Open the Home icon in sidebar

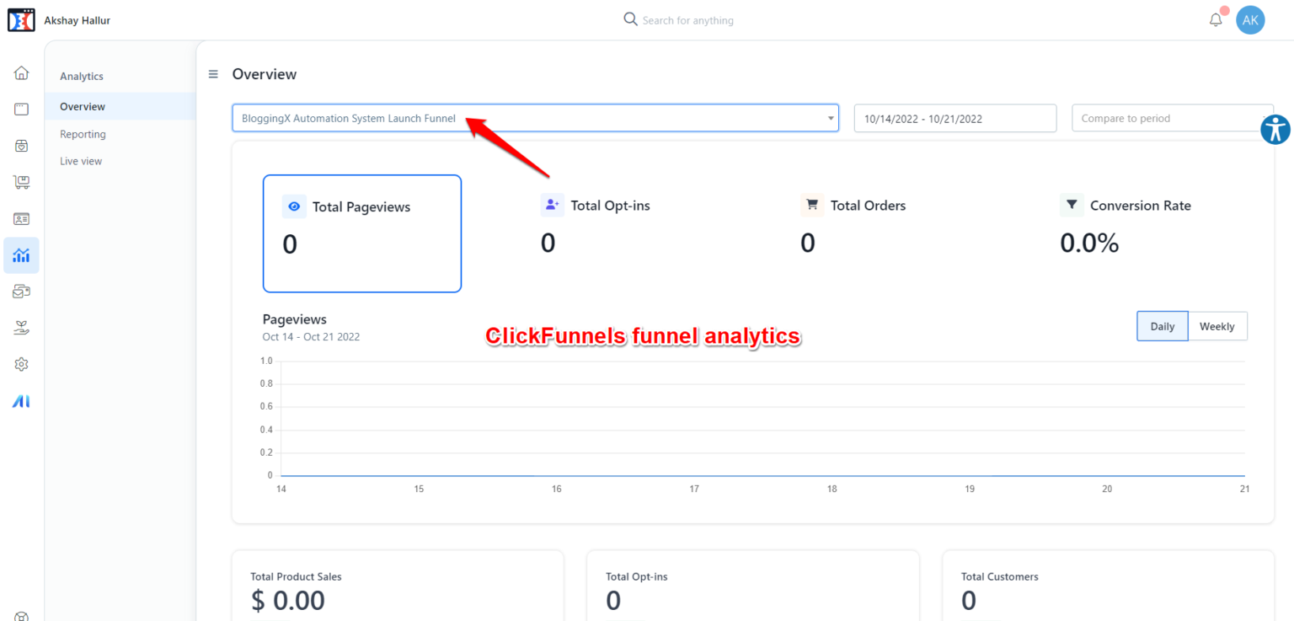[21, 72]
